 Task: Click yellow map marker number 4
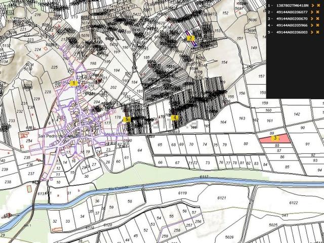coord(175,117)
